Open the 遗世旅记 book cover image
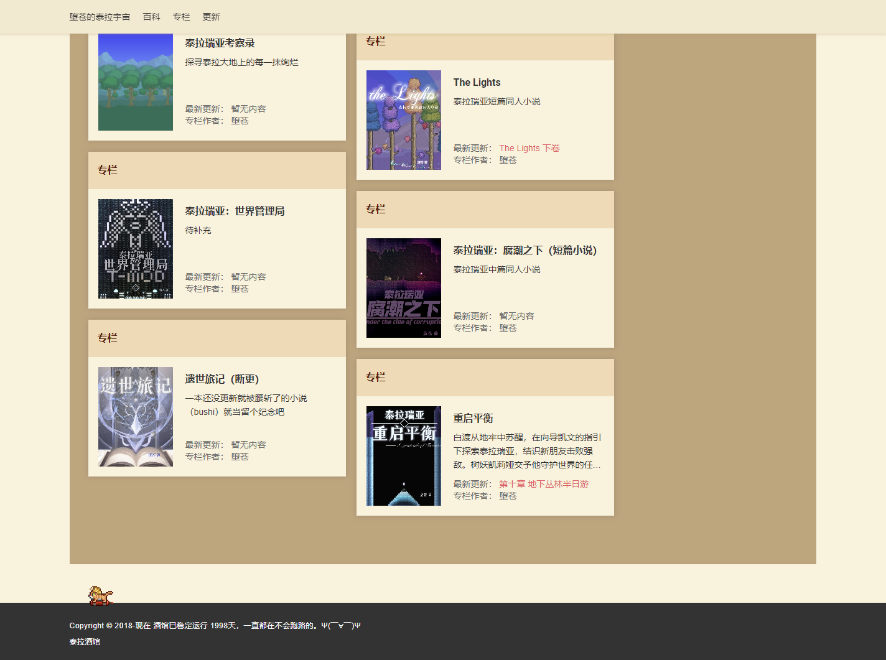 point(135,417)
